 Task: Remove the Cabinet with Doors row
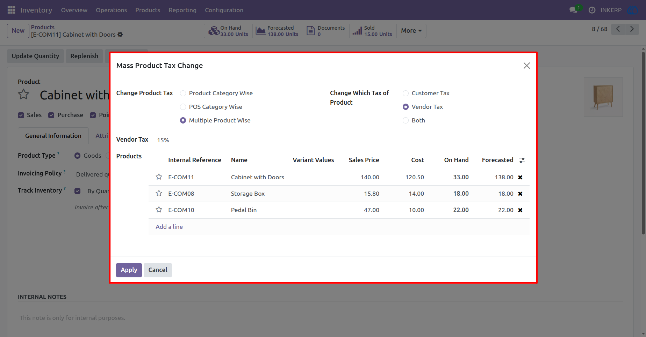(x=520, y=177)
